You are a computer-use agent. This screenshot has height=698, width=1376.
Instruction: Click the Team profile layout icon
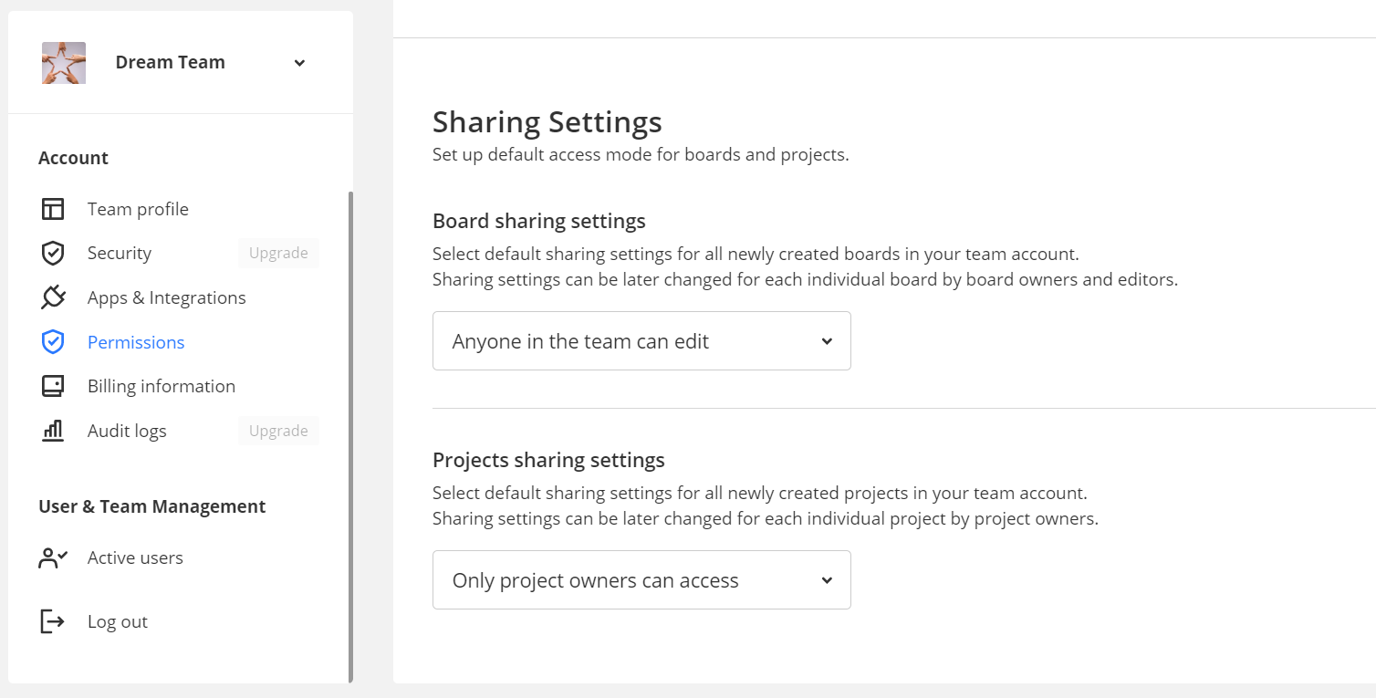[x=53, y=209]
